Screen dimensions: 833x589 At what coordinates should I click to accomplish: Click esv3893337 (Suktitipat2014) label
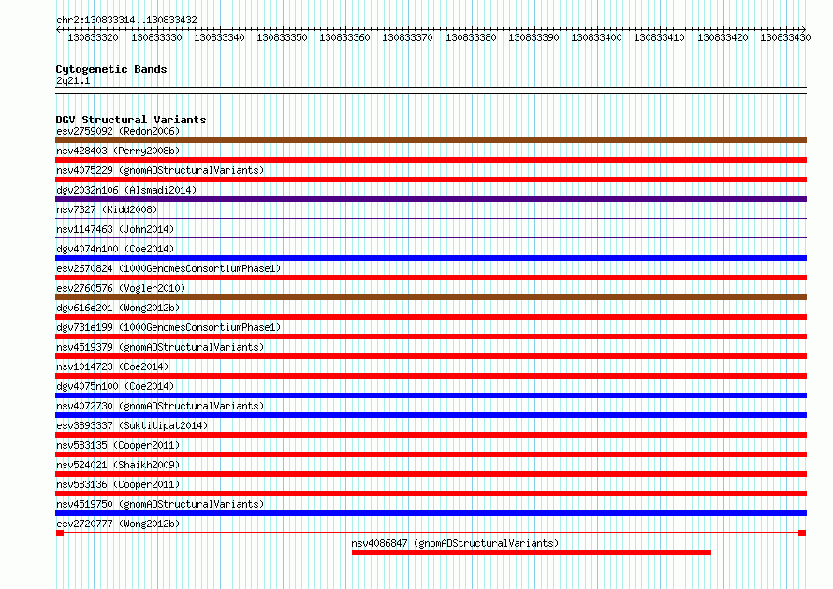(x=132, y=425)
